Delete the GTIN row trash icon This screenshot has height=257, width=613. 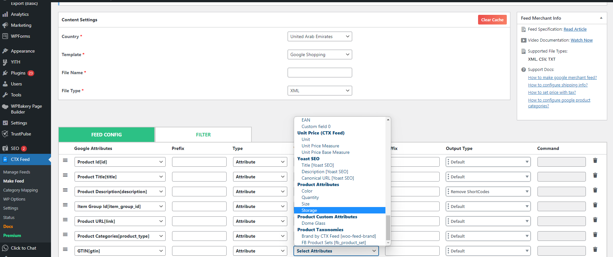pyautogui.click(x=595, y=250)
